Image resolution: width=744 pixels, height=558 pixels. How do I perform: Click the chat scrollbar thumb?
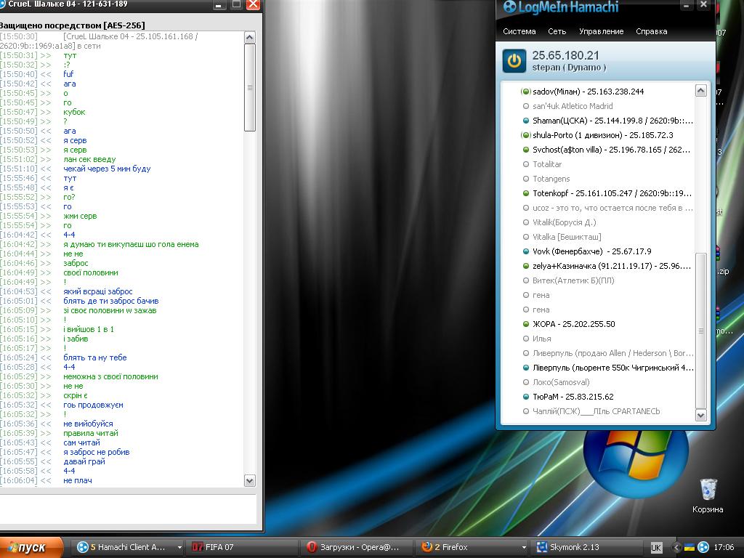pos(250,87)
